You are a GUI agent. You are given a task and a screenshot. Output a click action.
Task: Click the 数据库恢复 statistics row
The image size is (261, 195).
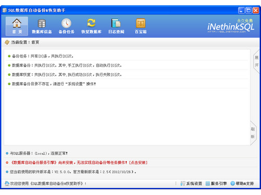127,74
